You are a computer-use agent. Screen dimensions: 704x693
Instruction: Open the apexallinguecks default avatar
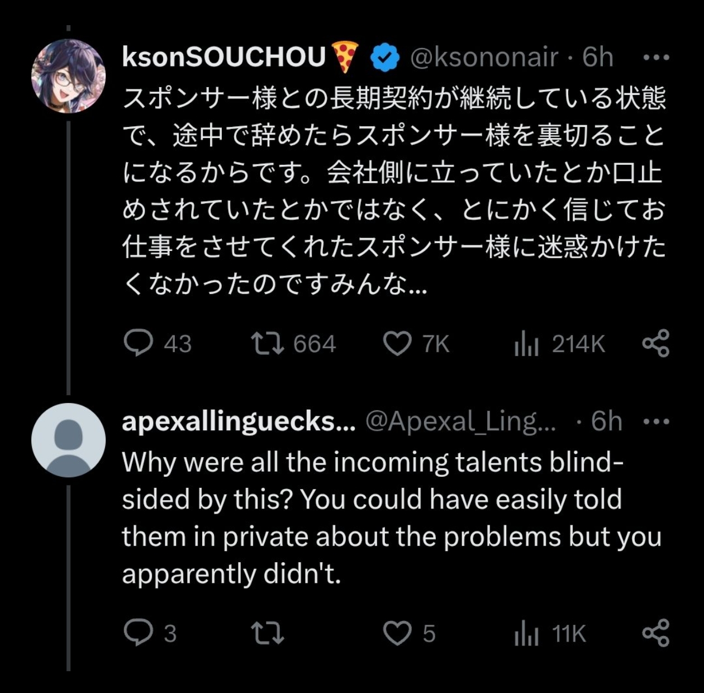[x=68, y=440]
